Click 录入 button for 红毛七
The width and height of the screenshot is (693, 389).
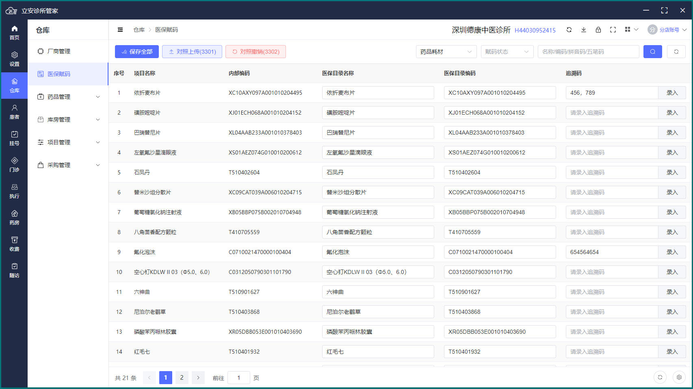coord(672,352)
